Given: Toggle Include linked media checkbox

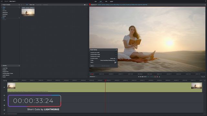Looking at the screenshot, I should pos(116,54).
